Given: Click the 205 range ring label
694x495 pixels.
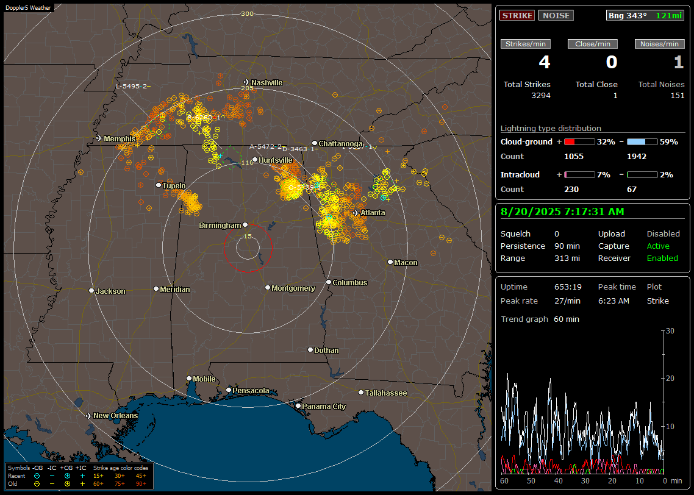Looking at the screenshot, I should (247, 88).
